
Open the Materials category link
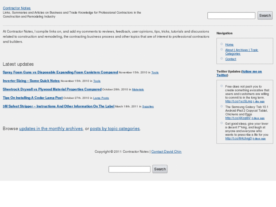[138, 90]
